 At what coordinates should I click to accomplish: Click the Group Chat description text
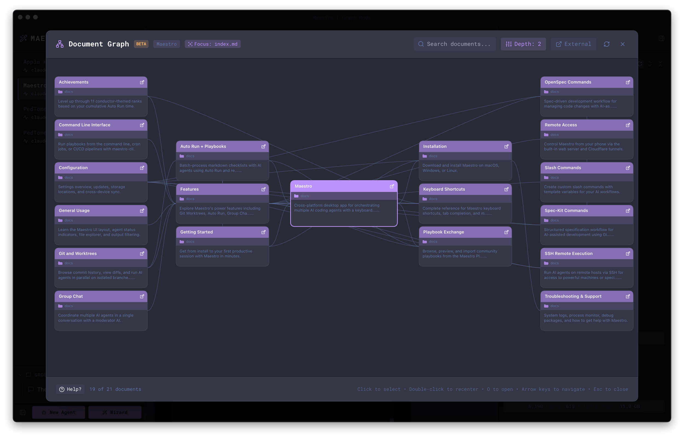coord(96,318)
